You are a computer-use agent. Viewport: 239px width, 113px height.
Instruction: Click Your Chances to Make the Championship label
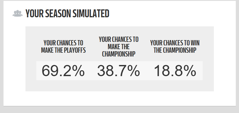[x=119, y=47]
